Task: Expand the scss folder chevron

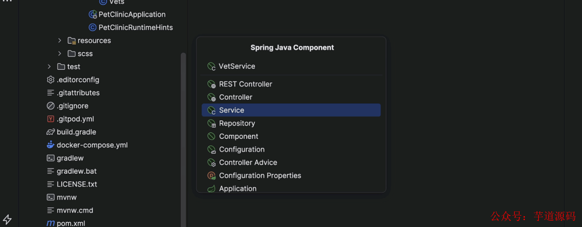Action: pos(60,53)
